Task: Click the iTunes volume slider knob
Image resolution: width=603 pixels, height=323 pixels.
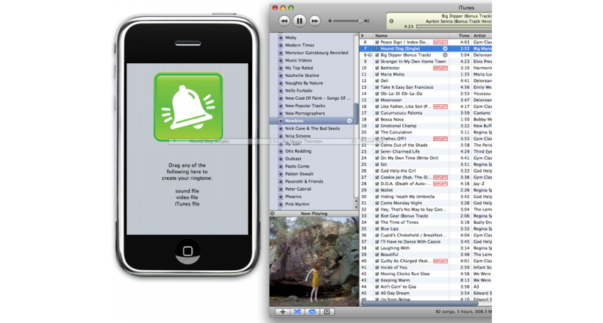Action: [x=360, y=21]
